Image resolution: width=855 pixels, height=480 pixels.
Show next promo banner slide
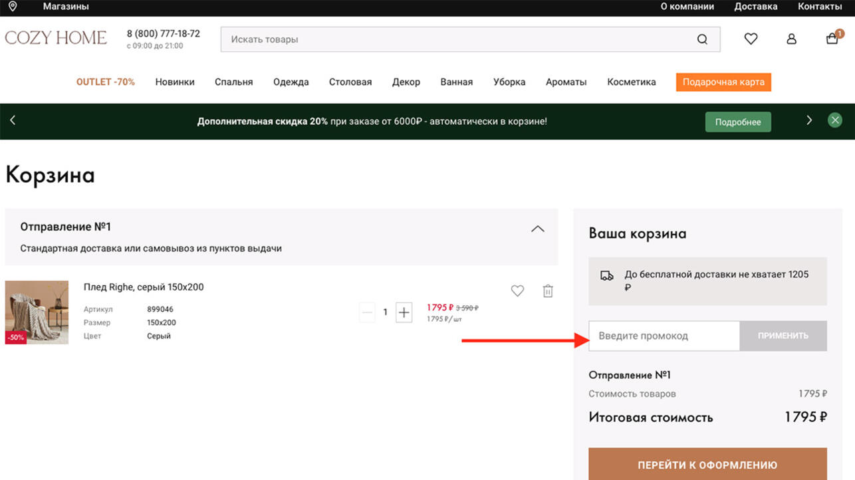[x=809, y=120]
